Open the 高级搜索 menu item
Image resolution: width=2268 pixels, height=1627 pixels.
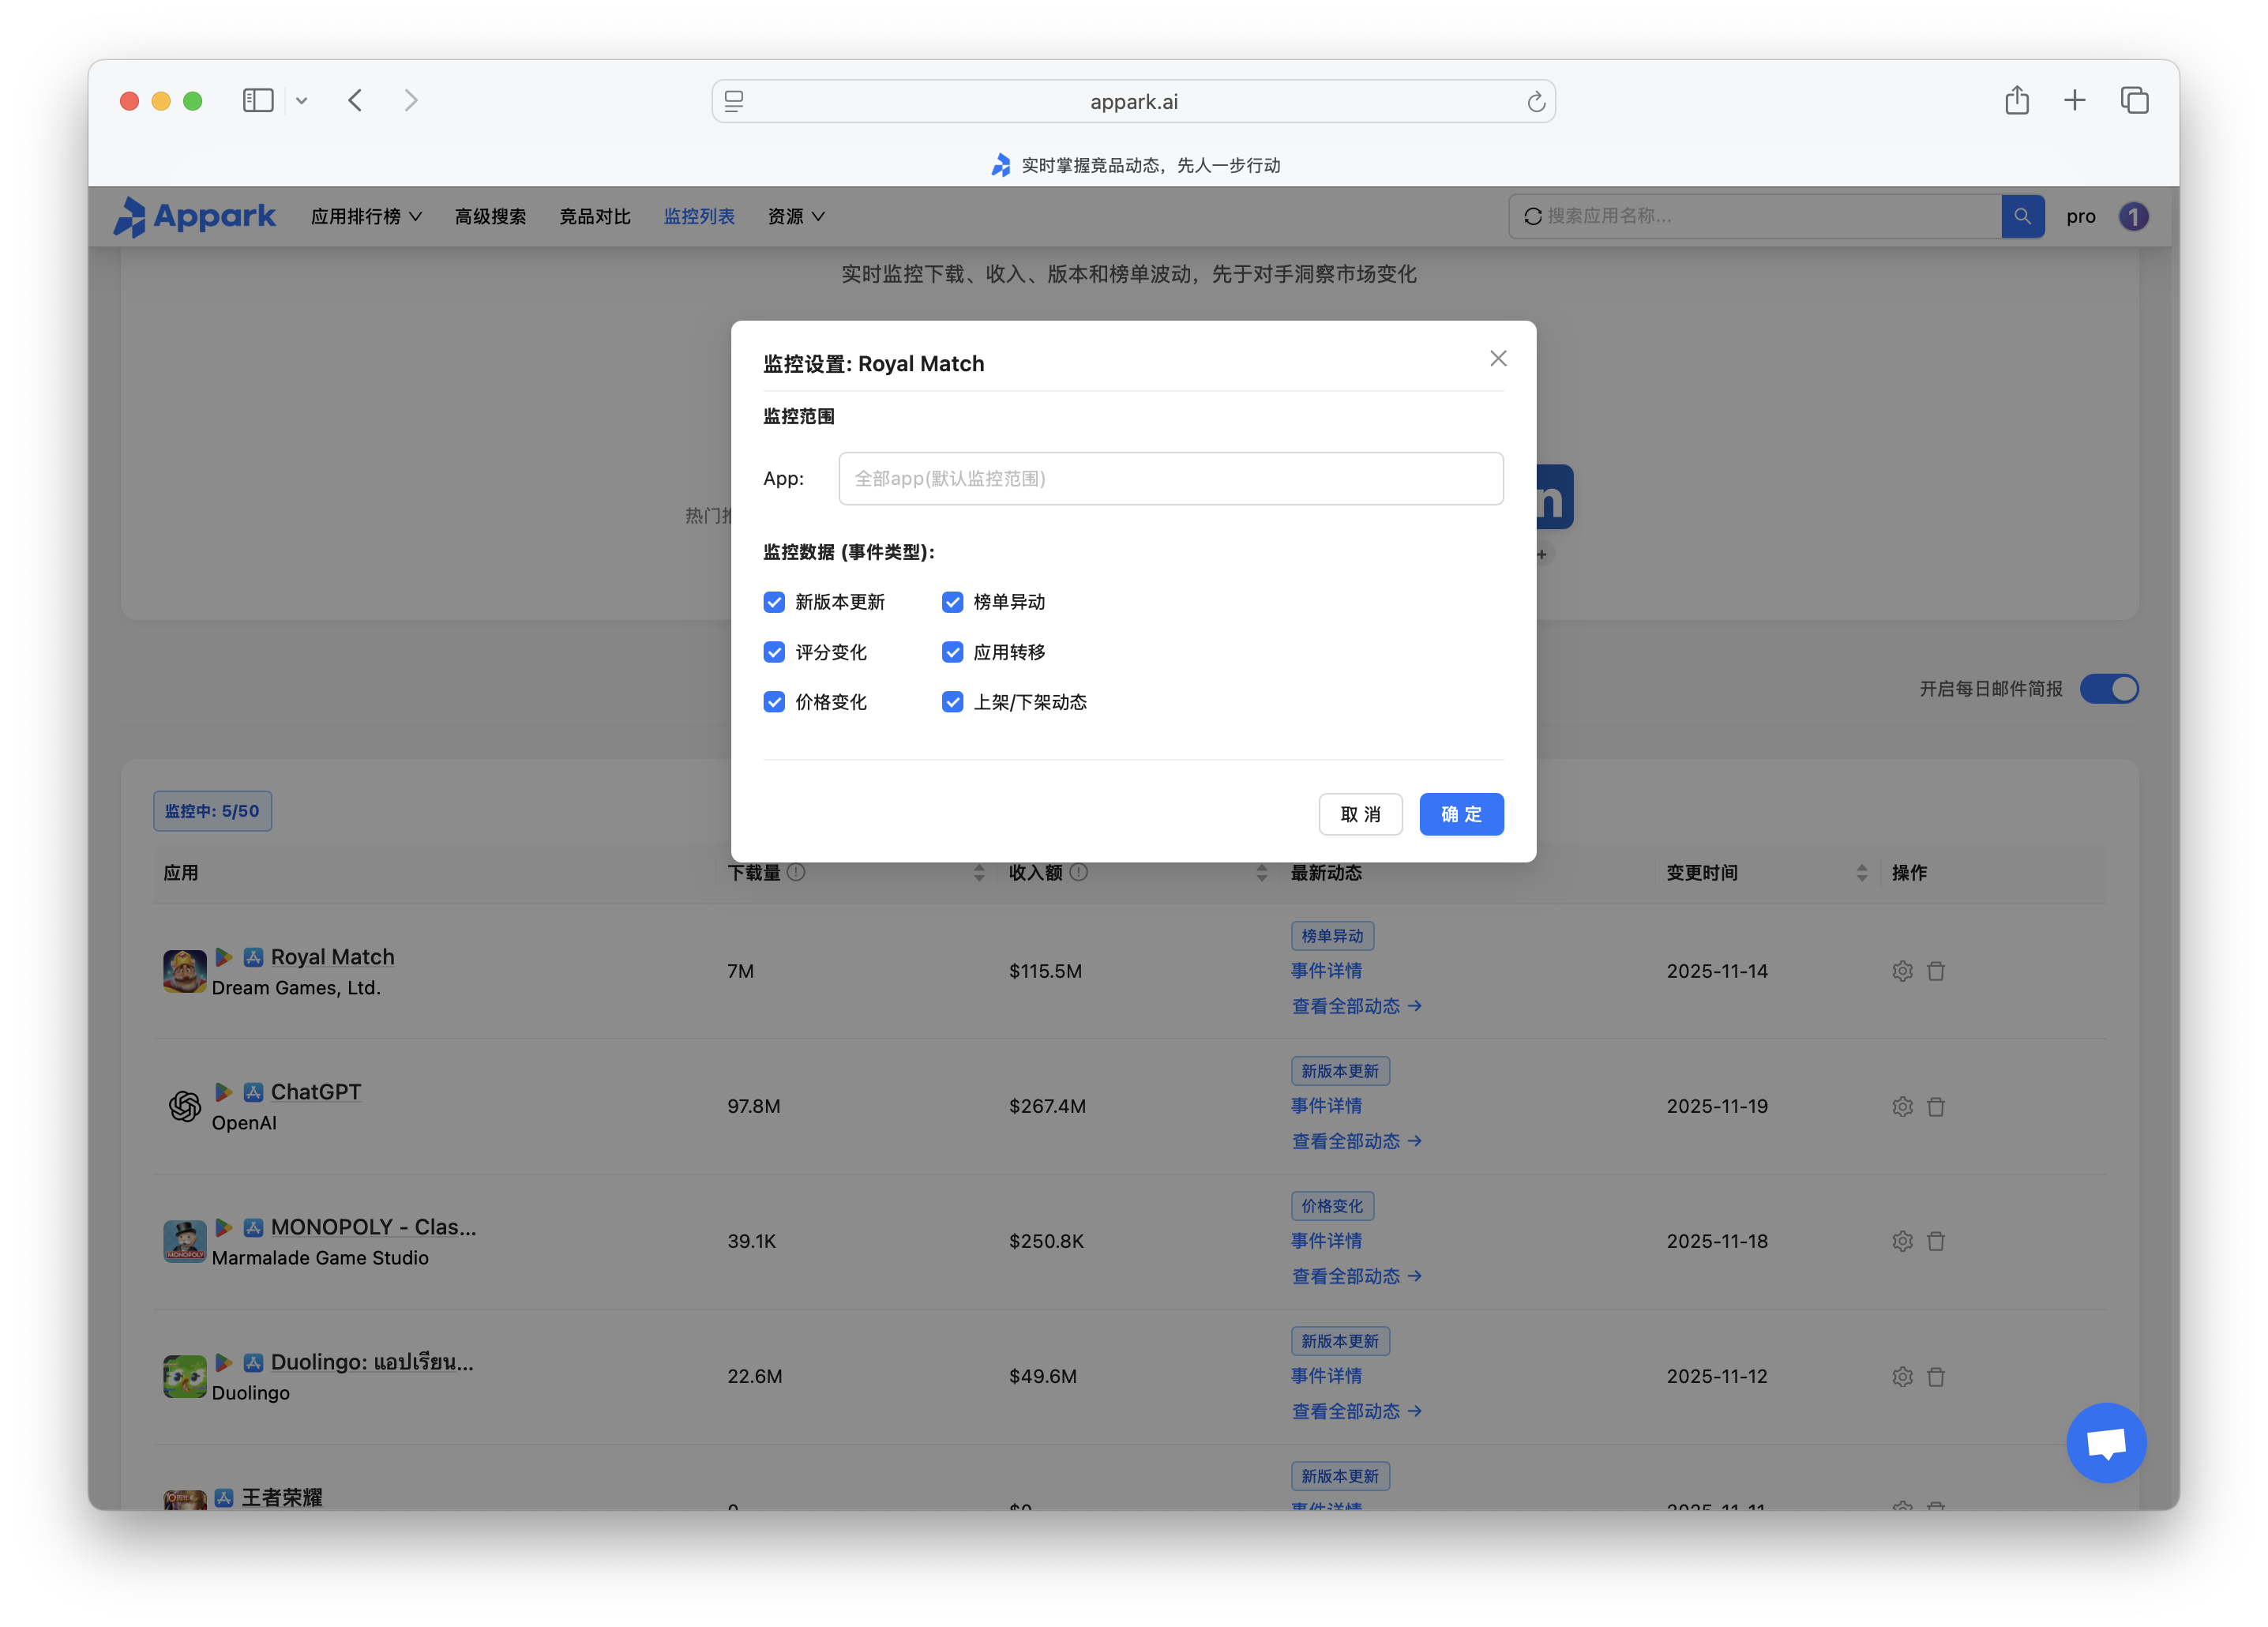(x=490, y=216)
